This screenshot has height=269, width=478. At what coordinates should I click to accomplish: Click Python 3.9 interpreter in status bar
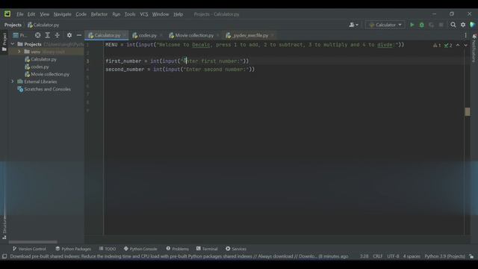pos(445,256)
